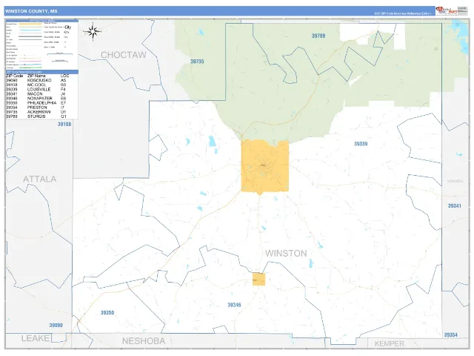Click the largest 'City' sample in legend
Image resolution: width=474 pixels, height=356 pixels.
click(67, 27)
